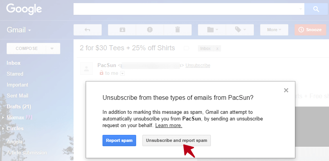Click the Unsubscribe and report spam button
Image resolution: width=329 pixels, height=161 pixels.
pyautogui.click(x=176, y=140)
